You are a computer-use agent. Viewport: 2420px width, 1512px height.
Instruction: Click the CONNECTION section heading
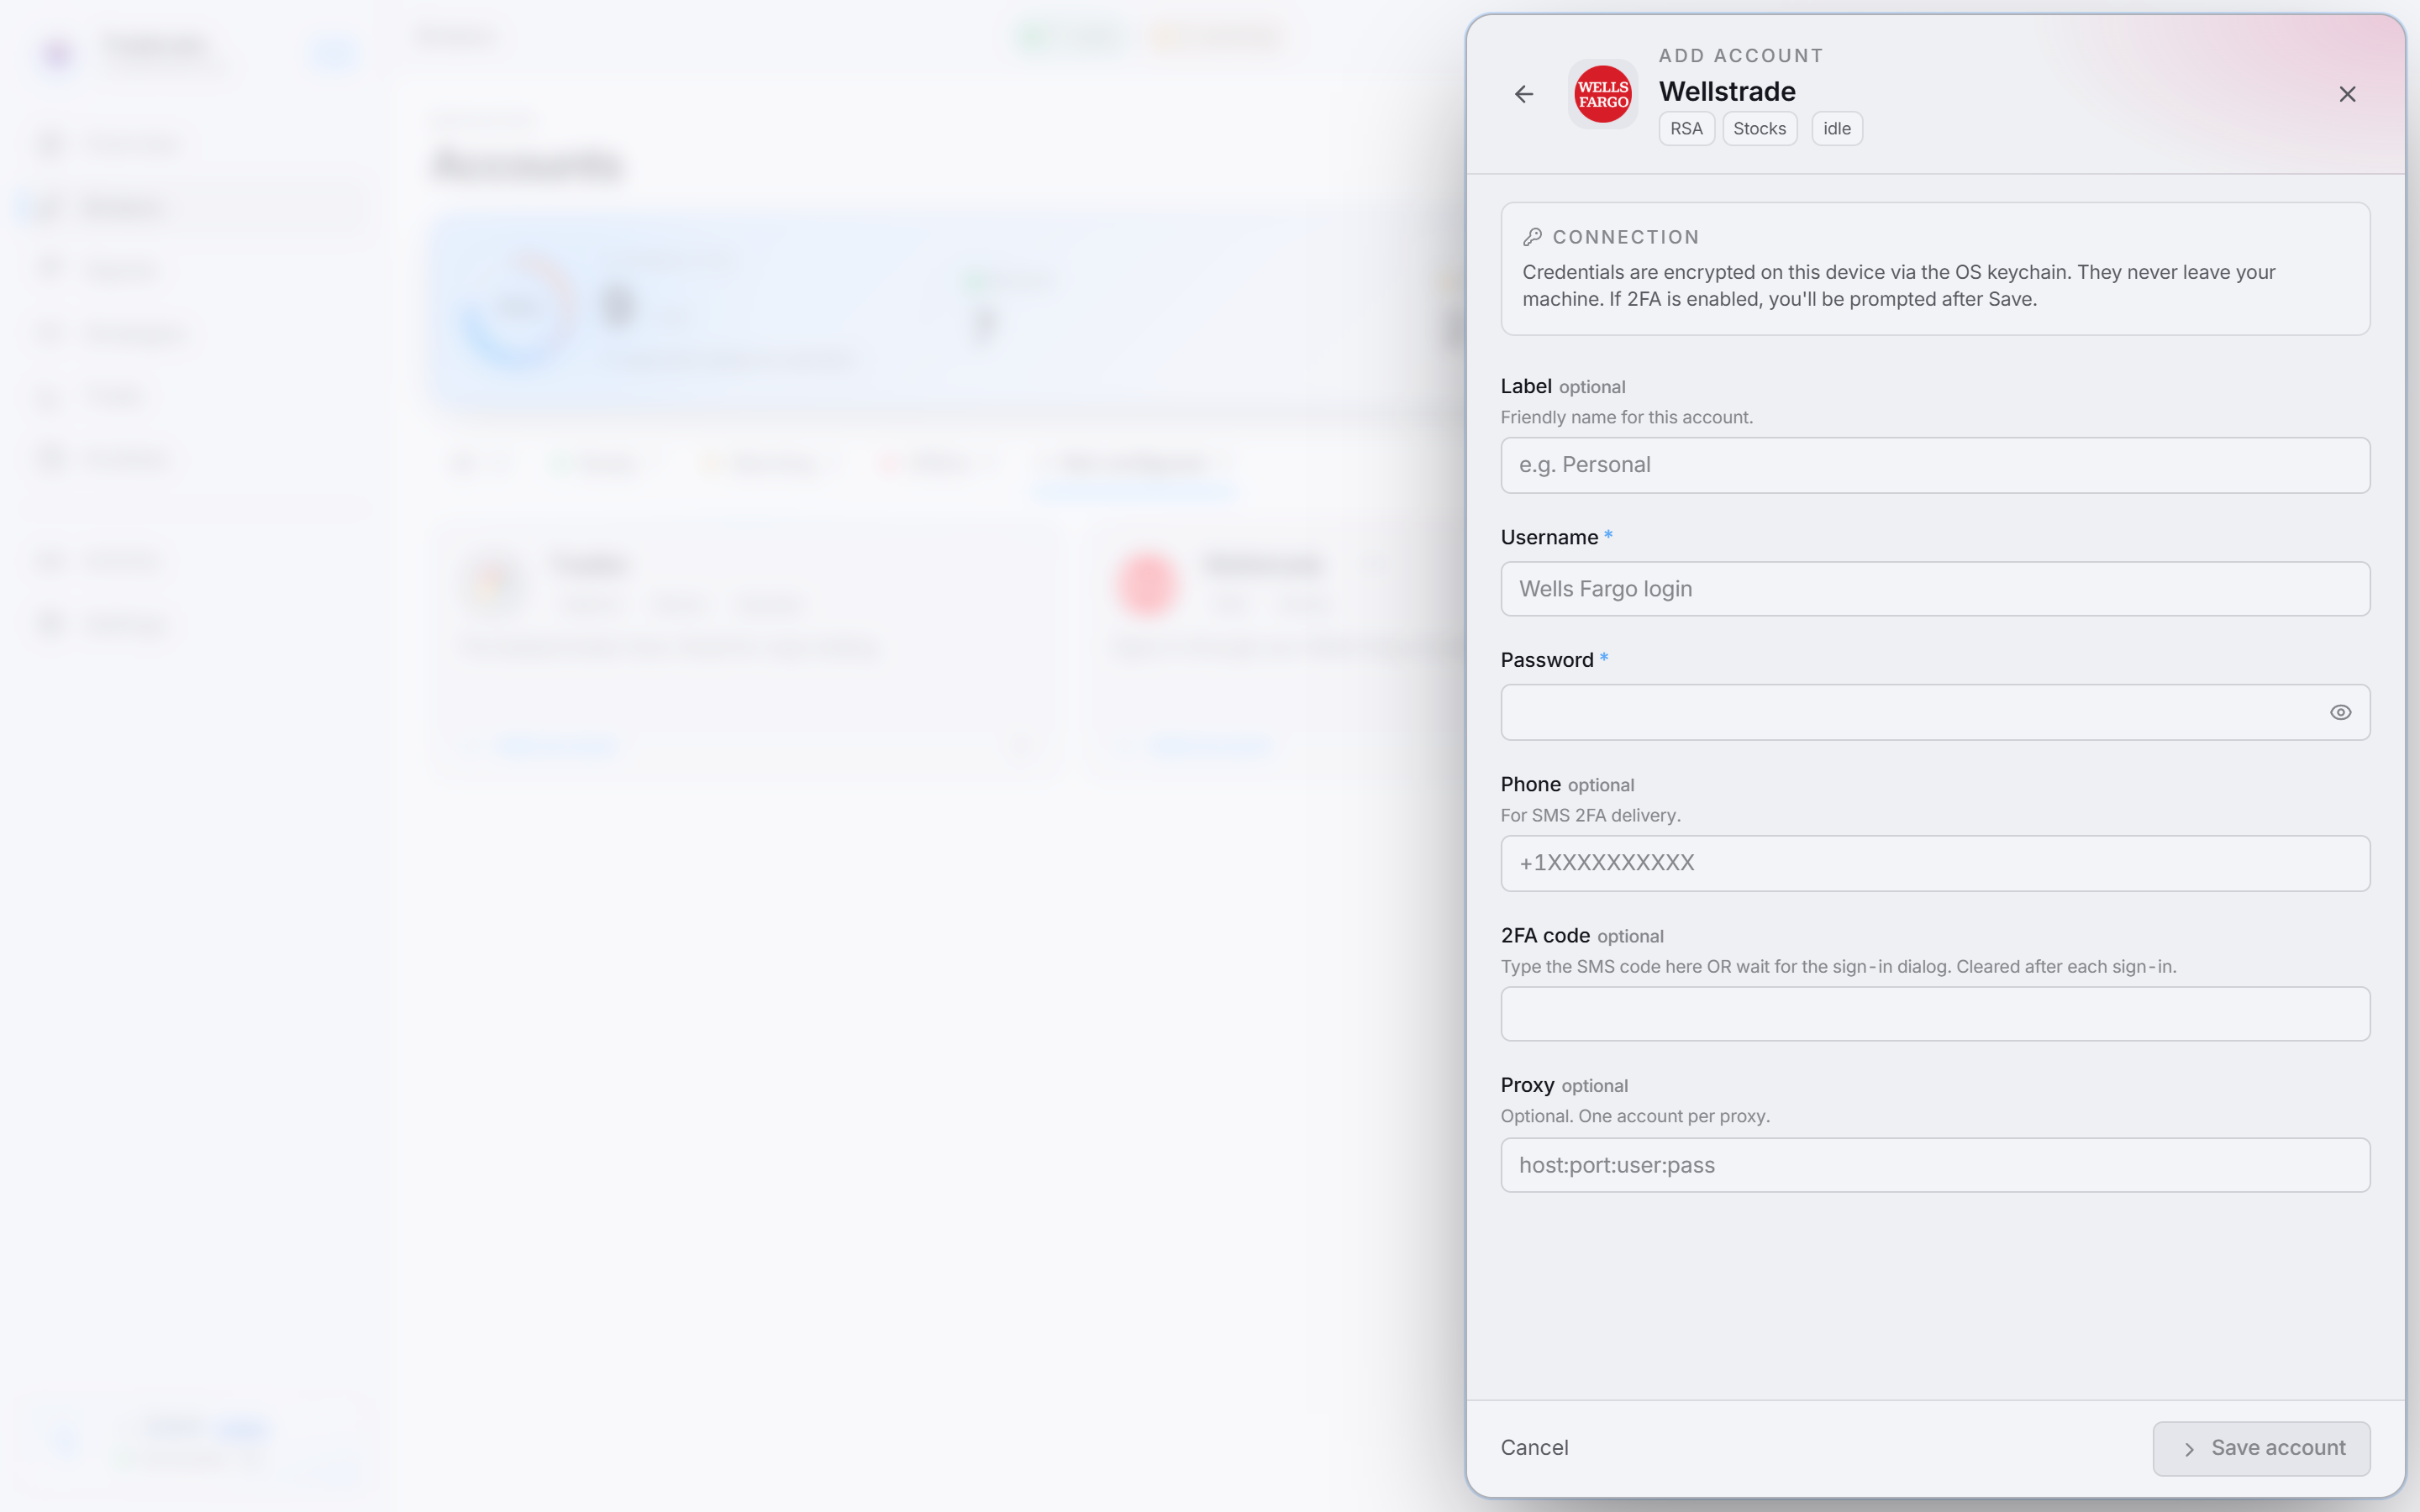coord(1625,237)
